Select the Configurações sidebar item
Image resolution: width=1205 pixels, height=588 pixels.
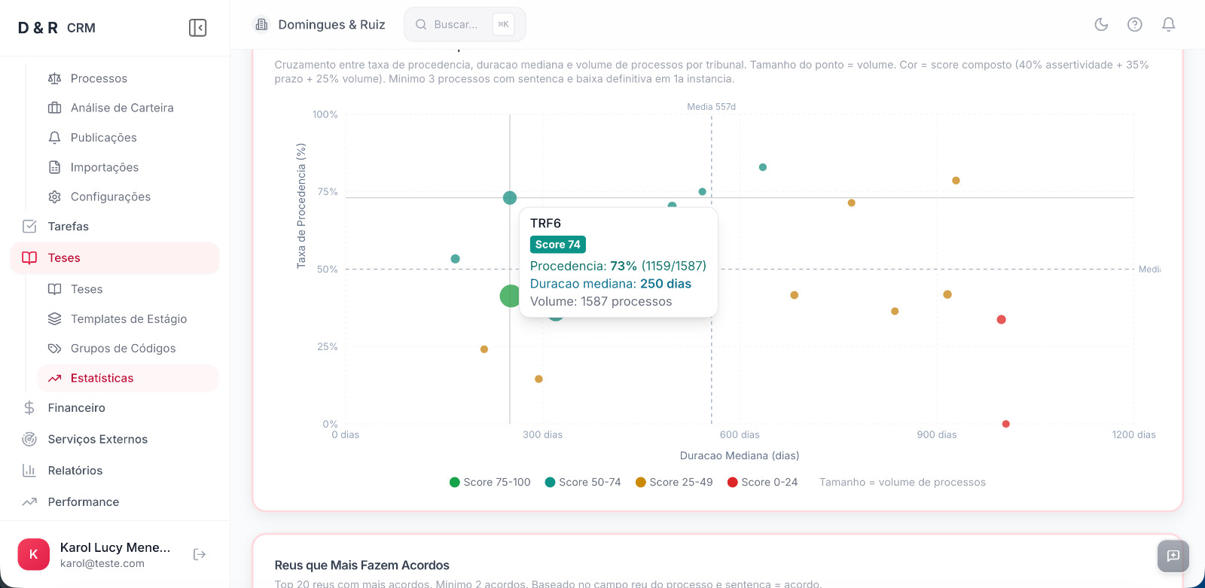pyautogui.click(x=110, y=197)
